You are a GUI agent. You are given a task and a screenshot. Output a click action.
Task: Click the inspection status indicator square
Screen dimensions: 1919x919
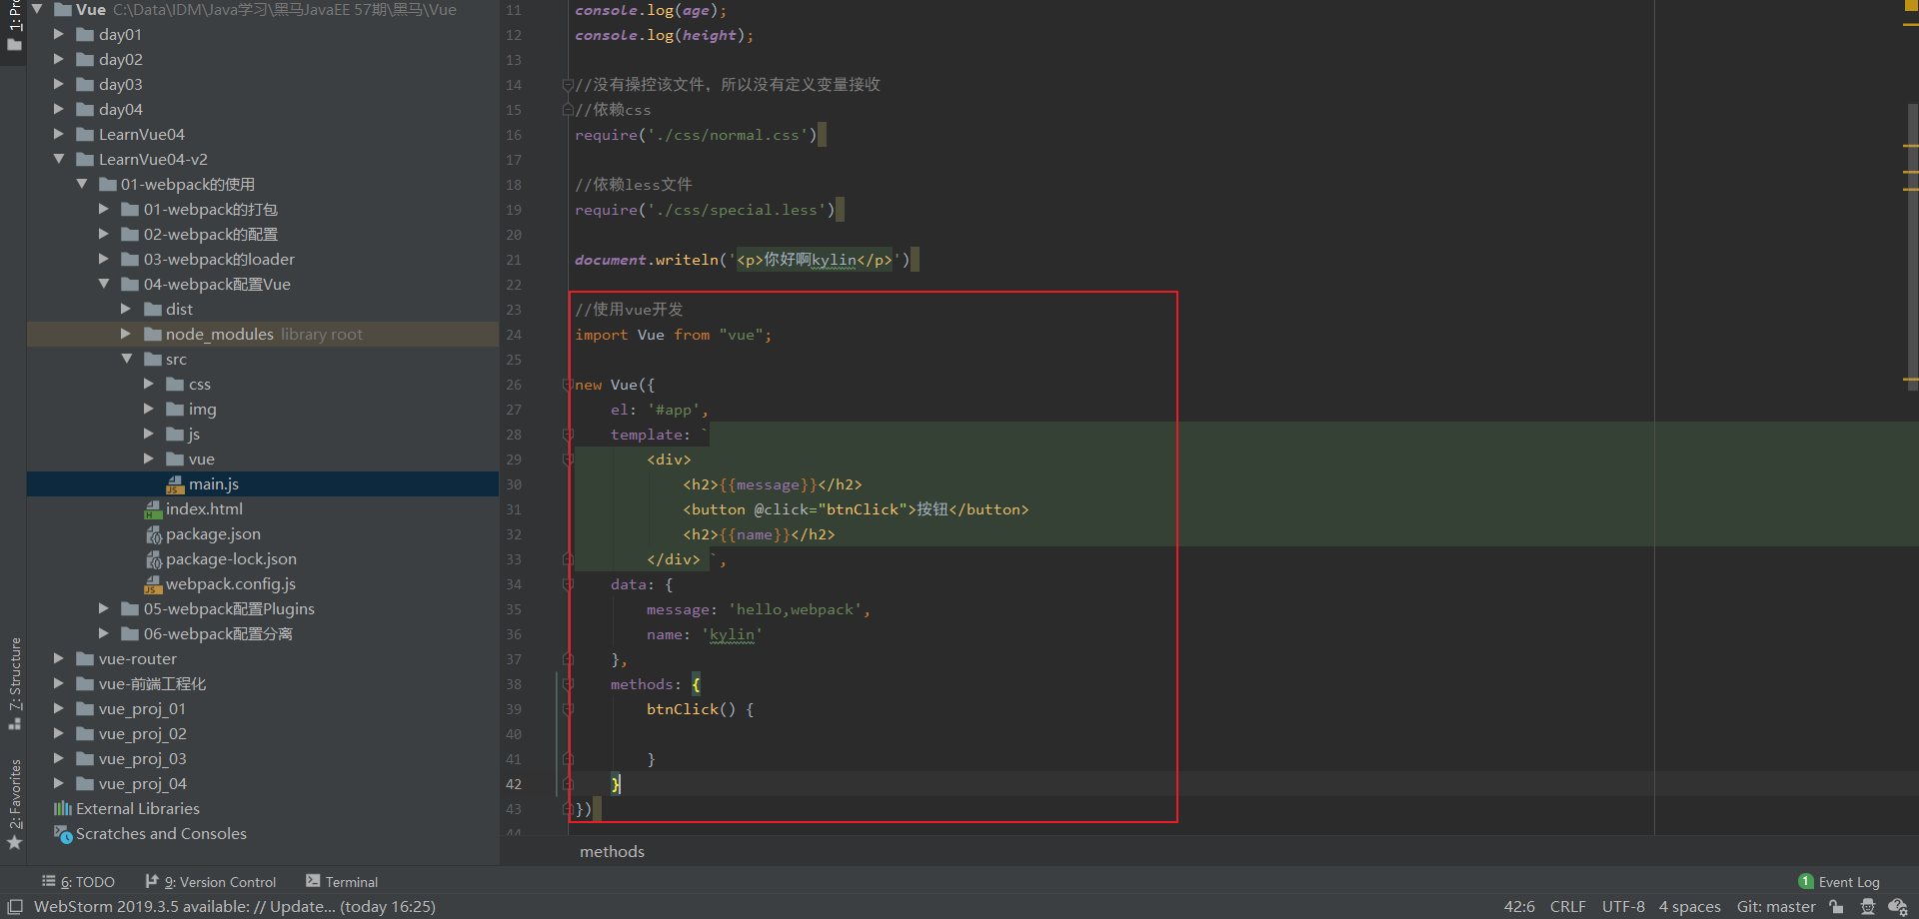click(x=1911, y=5)
